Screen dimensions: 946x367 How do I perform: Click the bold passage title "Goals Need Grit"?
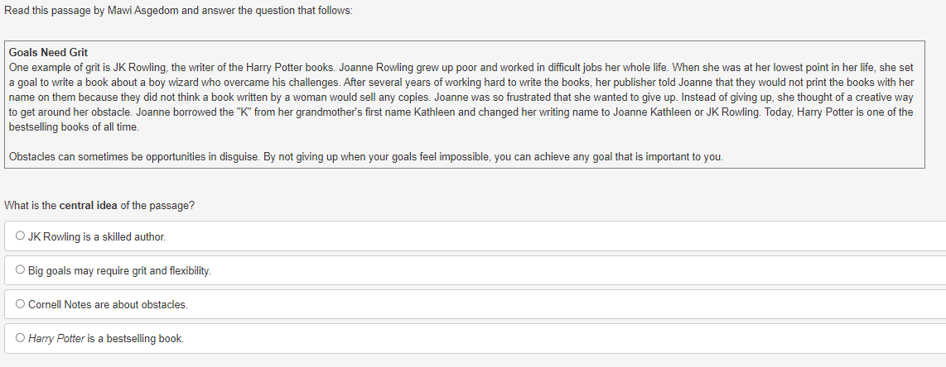(x=48, y=52)
